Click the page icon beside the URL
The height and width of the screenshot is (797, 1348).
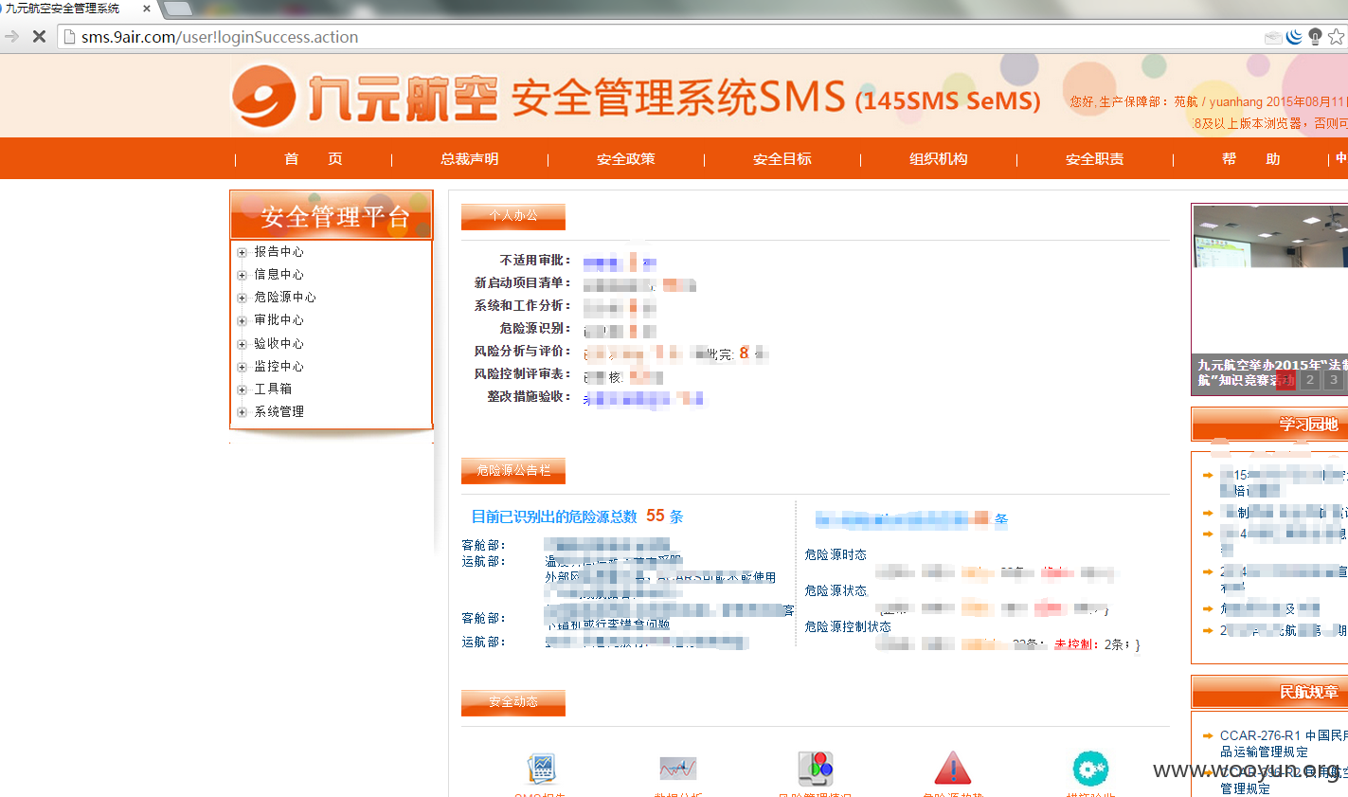pyautogui.click(x=69, y=37)
